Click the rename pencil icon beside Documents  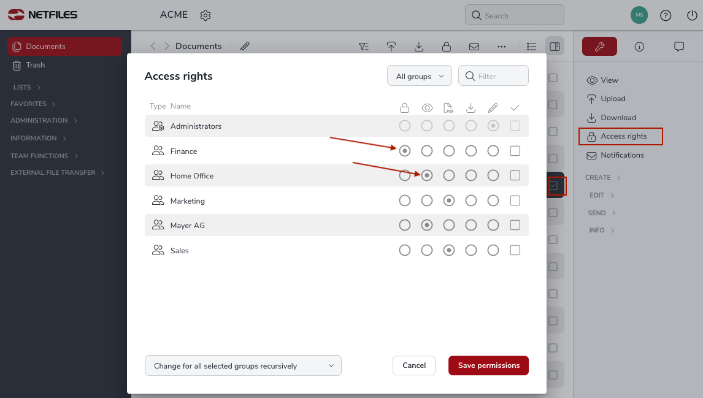(x=245, y=46)
